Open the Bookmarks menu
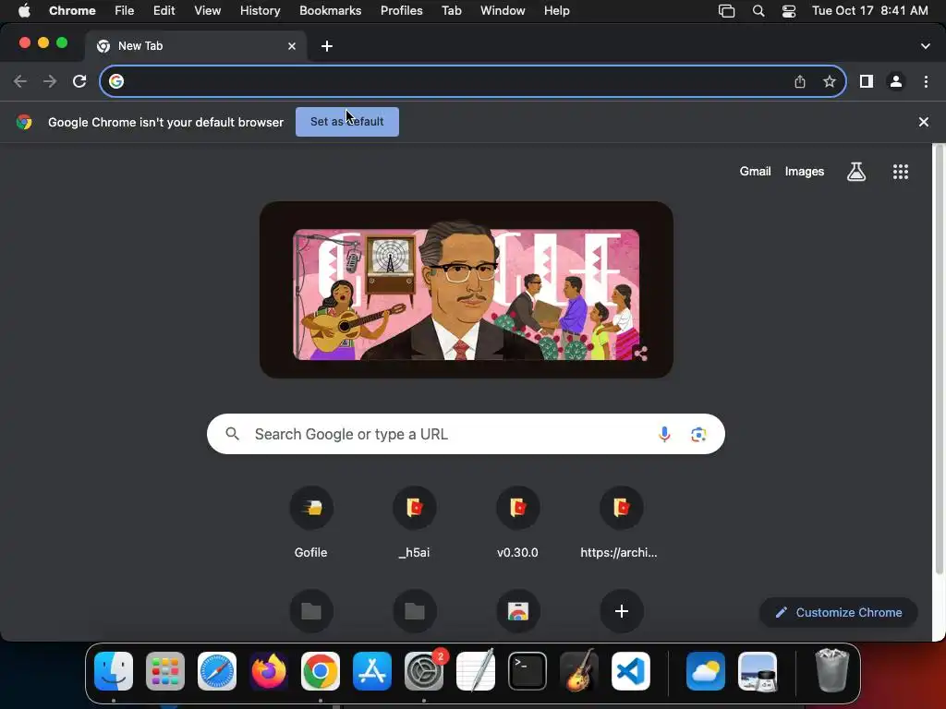The height and width of the screenshot is (709, 946). click(x=331, y=11)
